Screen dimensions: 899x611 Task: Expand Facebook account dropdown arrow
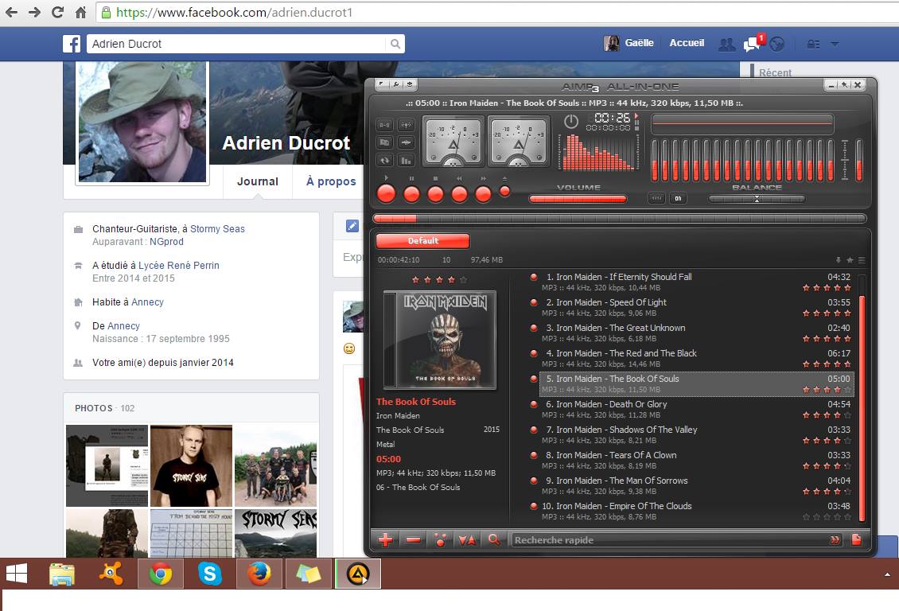[x=835, y=44]
